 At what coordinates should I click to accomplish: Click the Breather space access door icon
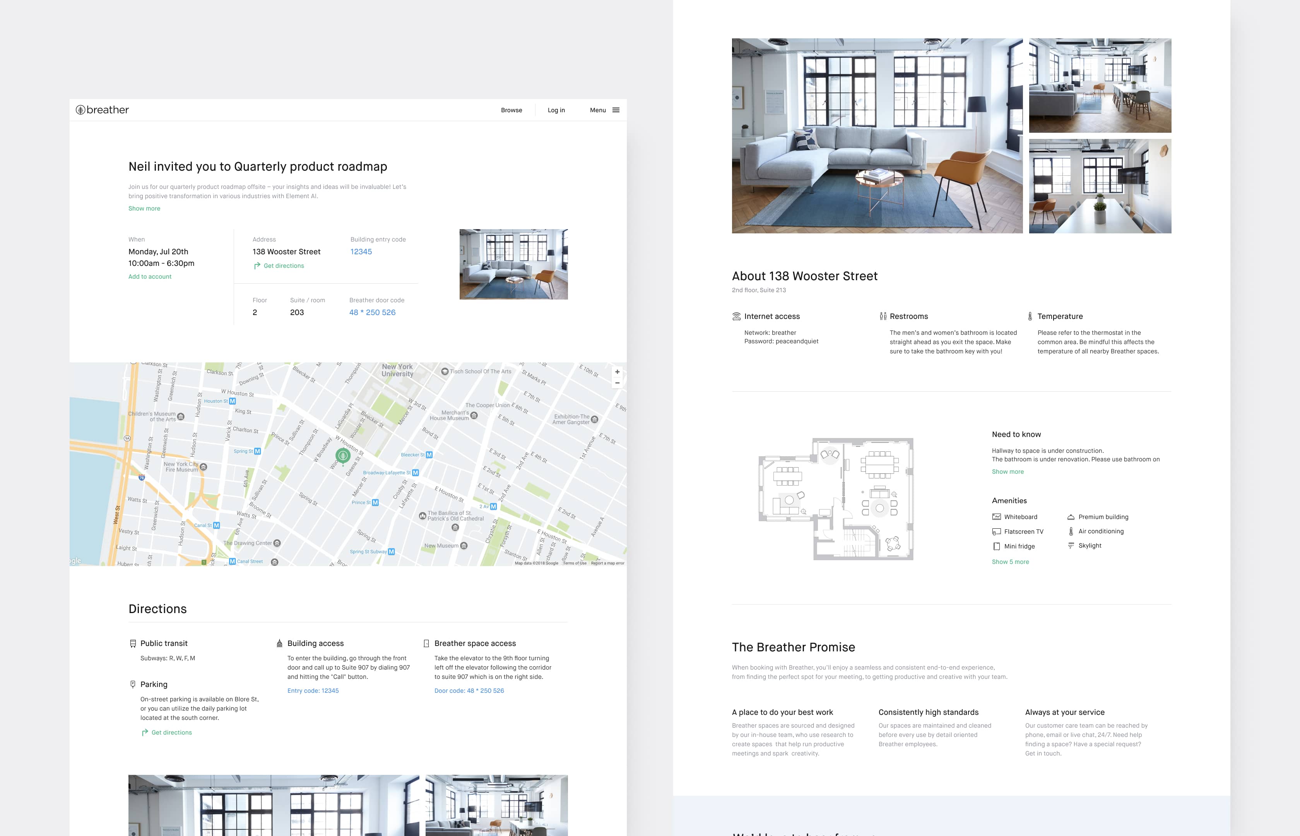(426, 643)
